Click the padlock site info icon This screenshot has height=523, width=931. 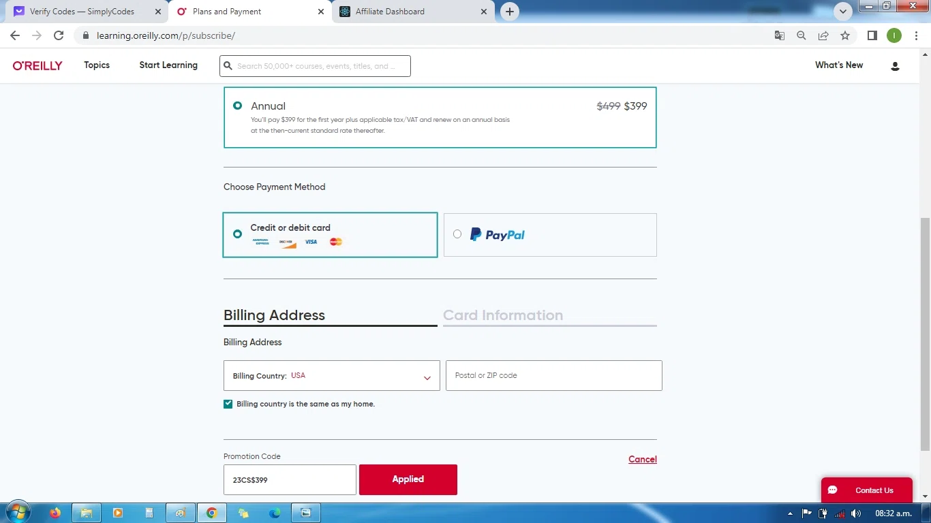click(x=85, y=35)
